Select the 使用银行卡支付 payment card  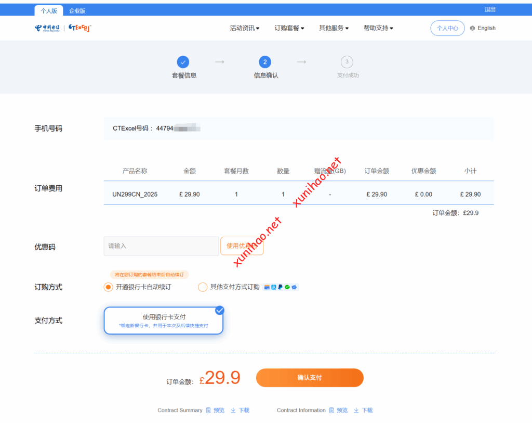click(163, 321)
